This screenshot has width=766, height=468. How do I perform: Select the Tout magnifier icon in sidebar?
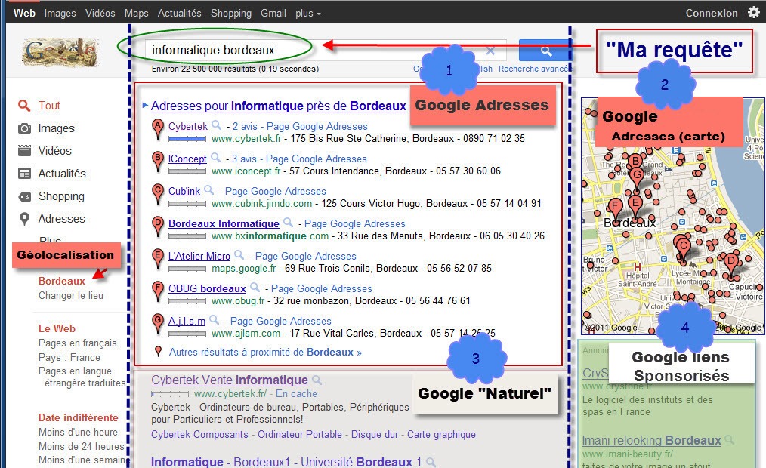pyautogui.click(x=24, y=106)
